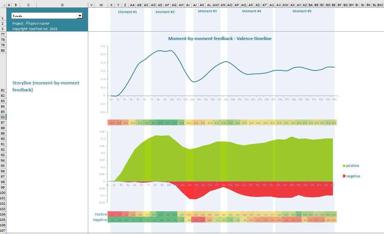The image size is (384, 234).
Task: Click the Moment #3 label
Action: tap(207, 11)
